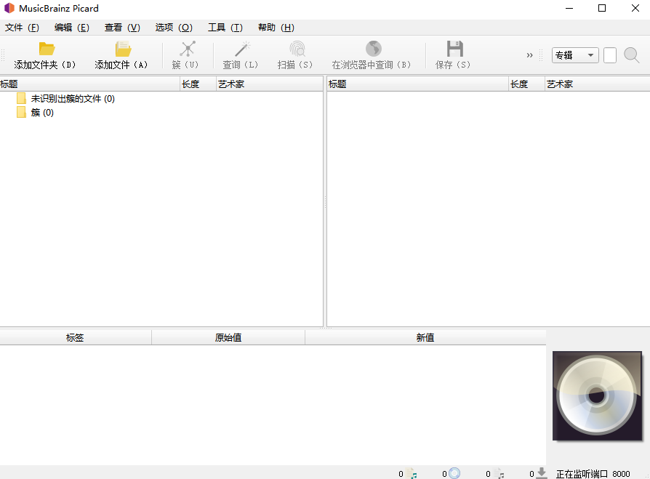Click the folder icon of 簇 (0)
Viewport: 650px width, 479px height.
22,112
